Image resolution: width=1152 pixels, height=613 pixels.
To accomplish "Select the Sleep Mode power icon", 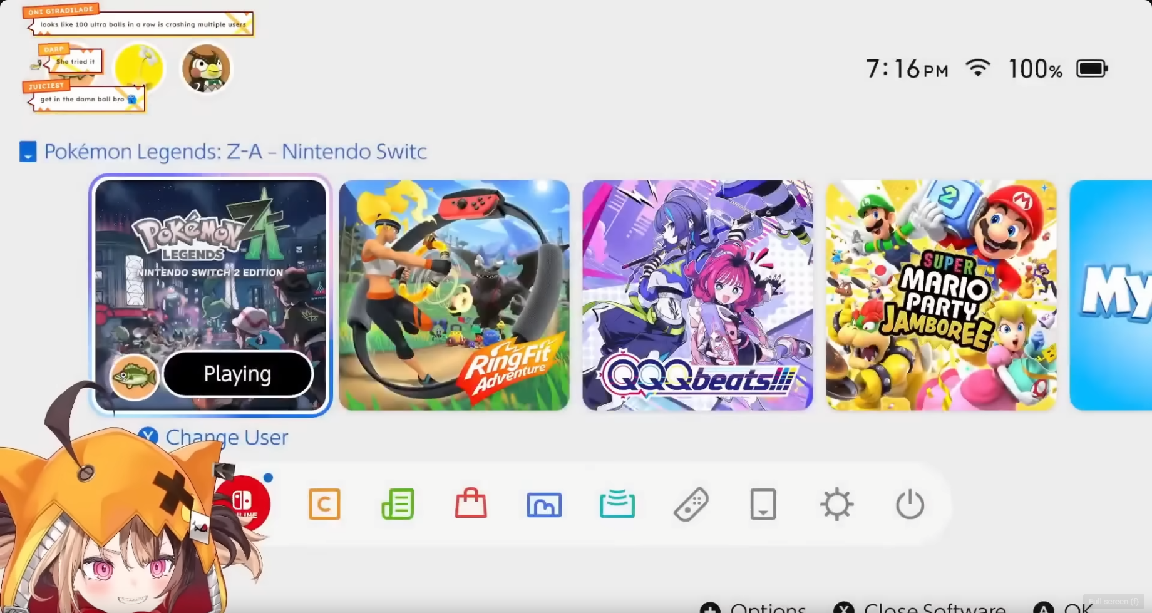I will [910, 504].
